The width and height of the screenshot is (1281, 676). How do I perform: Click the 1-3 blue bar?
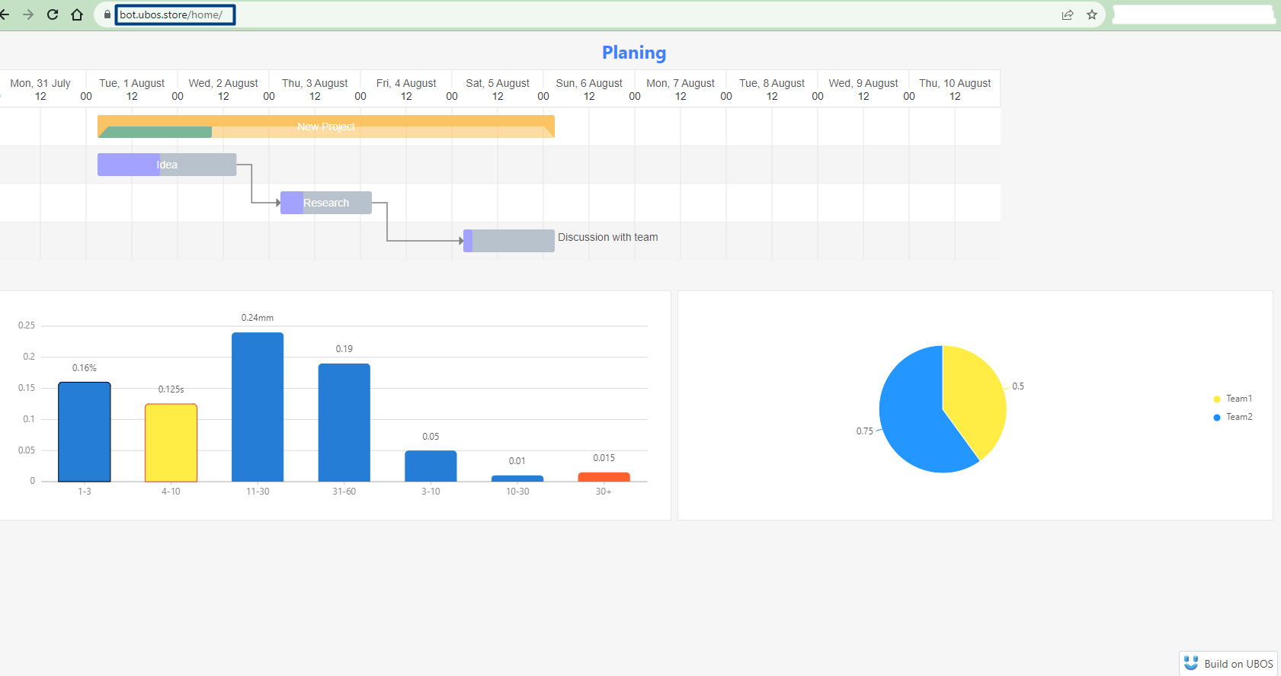click(x=85, y=432)
